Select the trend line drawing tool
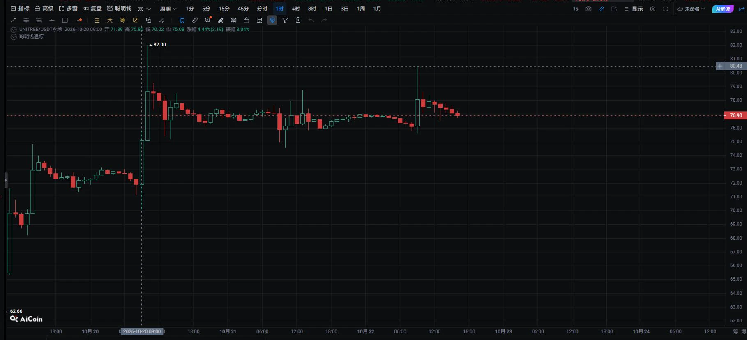Screen dimensions: 747x340 click(13, 20)
